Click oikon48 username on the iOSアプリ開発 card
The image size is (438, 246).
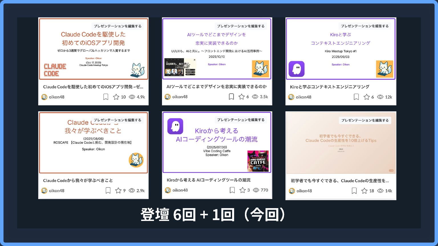point(57,97)
